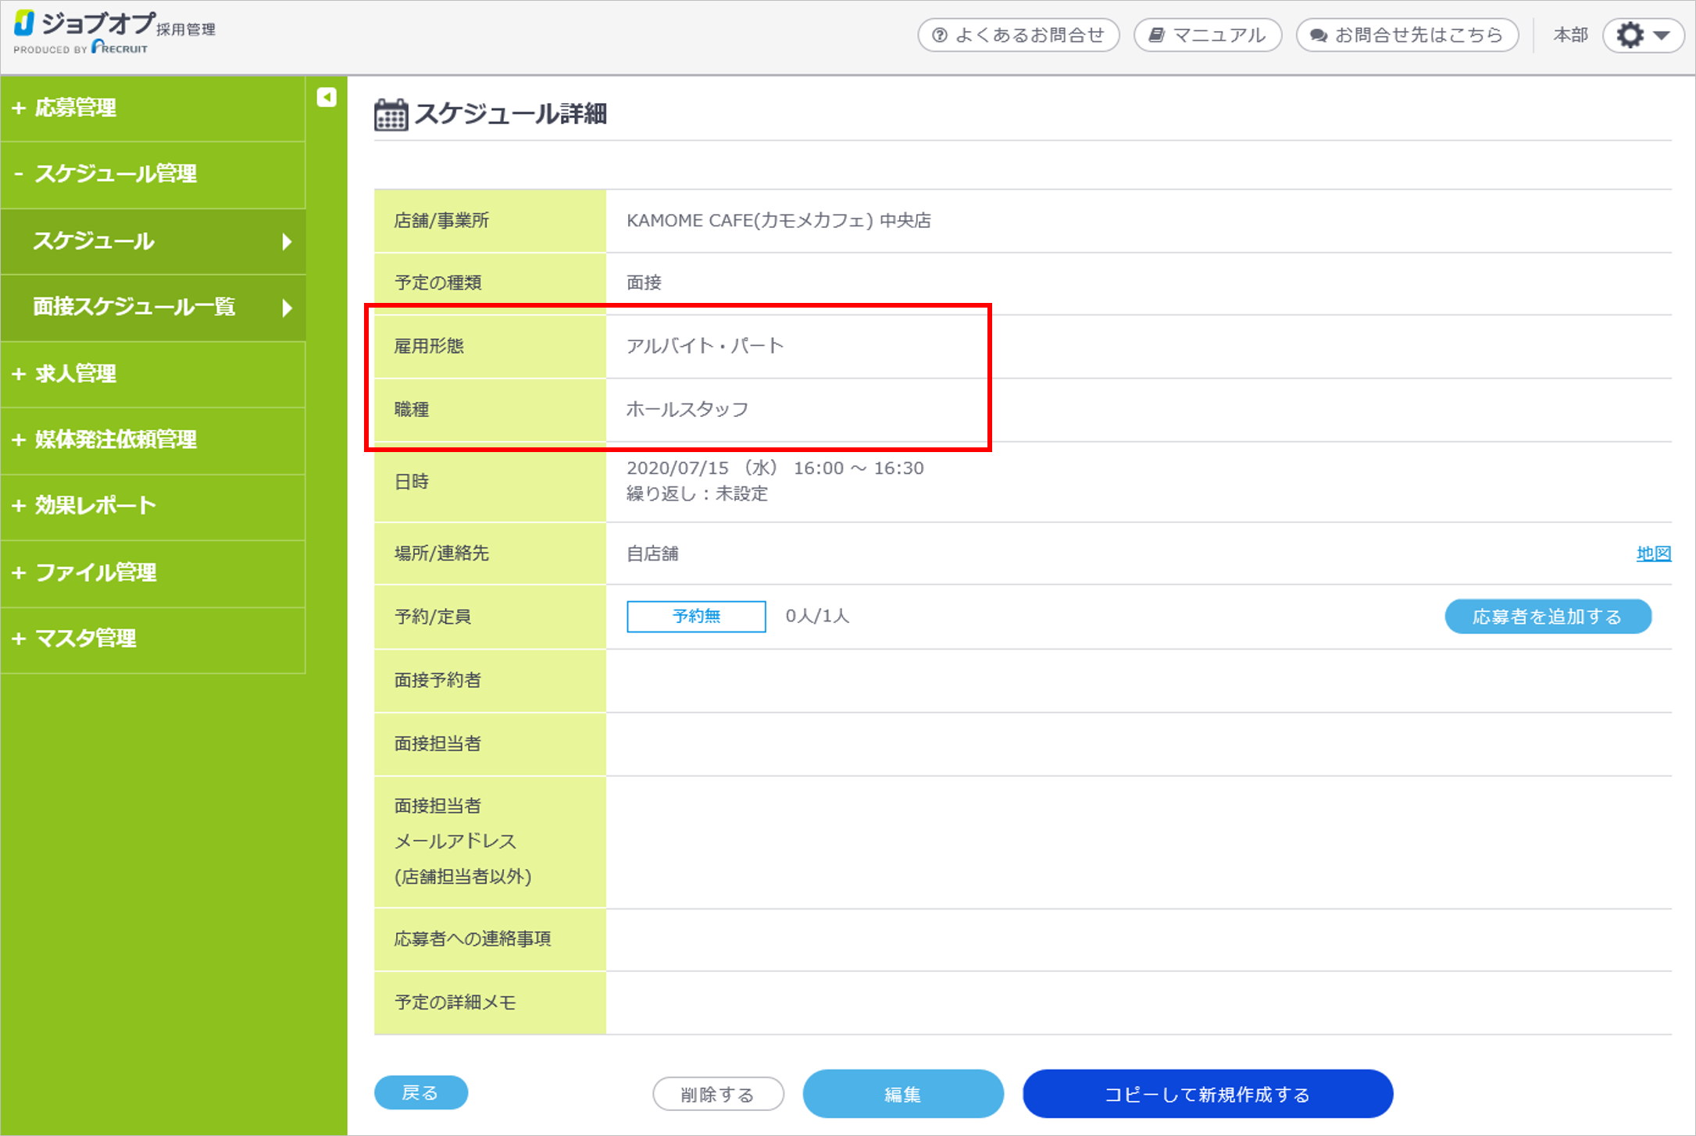Viewport: 1696px width, 1136px height.
Task: Expand the 効果レポート menu
Action: click(95, 505)
